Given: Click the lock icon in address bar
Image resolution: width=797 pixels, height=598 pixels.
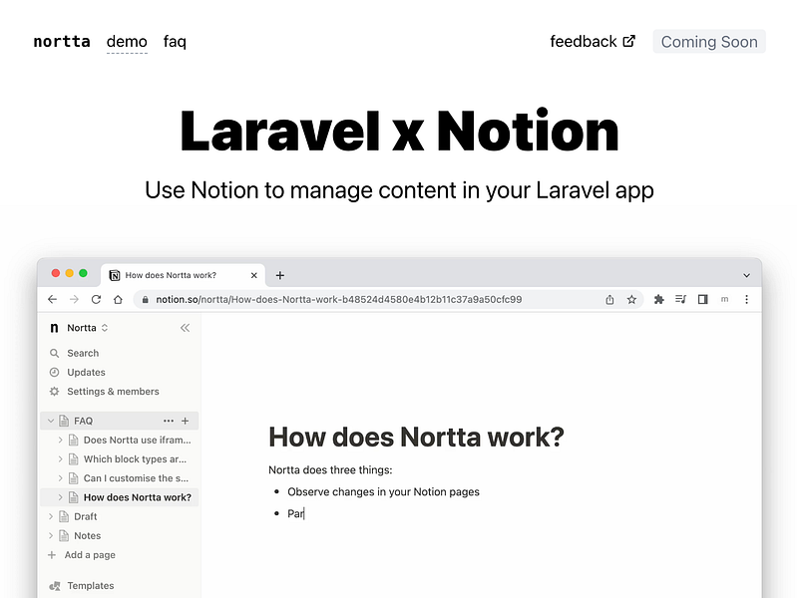Looking at the screenshot, I should coord(146,299).
